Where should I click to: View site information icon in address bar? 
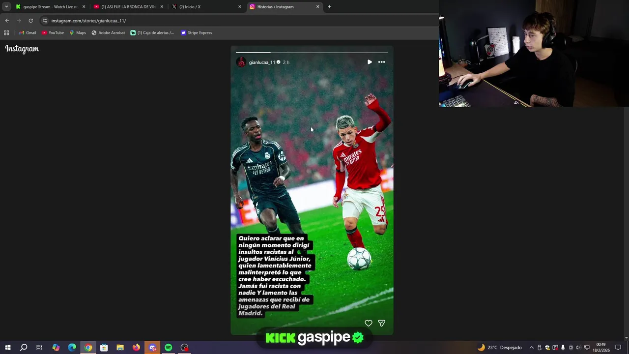coord(45,21)
